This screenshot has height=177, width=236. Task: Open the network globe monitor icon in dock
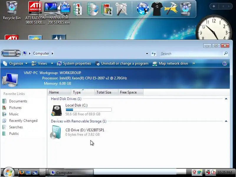65,9
